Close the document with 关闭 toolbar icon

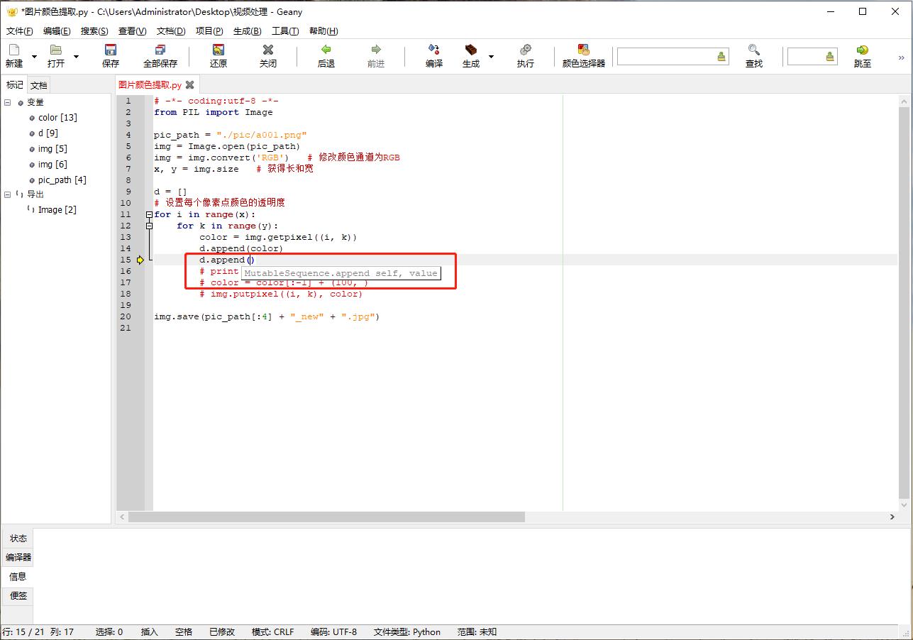coord(268,50)
